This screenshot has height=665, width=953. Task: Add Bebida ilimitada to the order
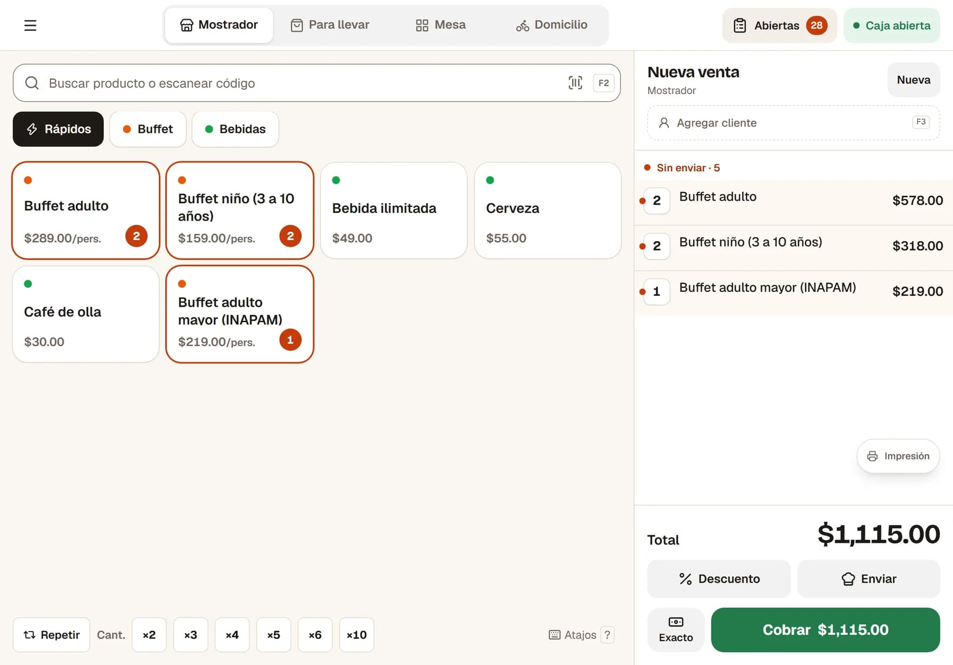pyautogui.click(x=394, y=211)
